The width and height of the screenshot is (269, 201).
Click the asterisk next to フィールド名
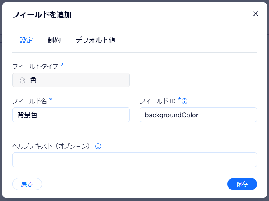[x=51, y=100]
